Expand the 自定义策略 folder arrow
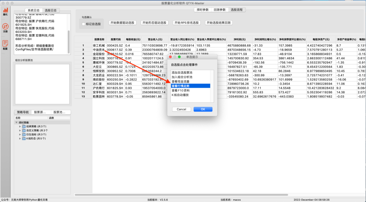The image size is (366, 202). 20,130
